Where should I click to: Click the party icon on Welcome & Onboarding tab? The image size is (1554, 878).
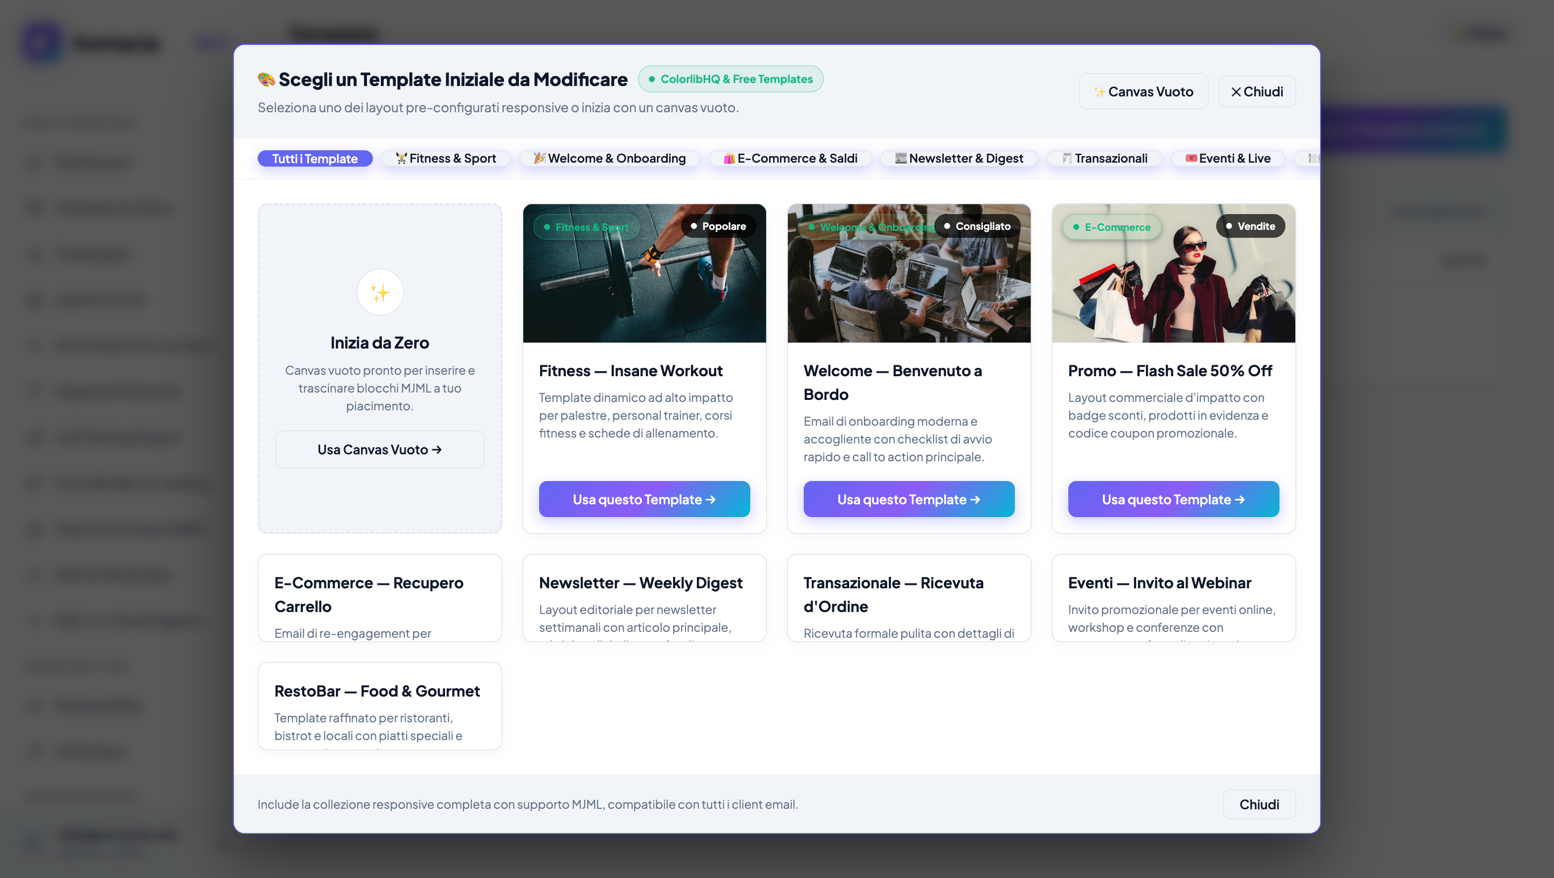coord(539,158)
